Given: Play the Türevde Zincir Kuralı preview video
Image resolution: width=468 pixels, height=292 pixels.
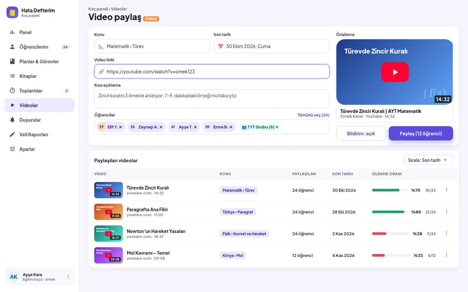Looking at the screenshot, I should [x=395, y=72].
